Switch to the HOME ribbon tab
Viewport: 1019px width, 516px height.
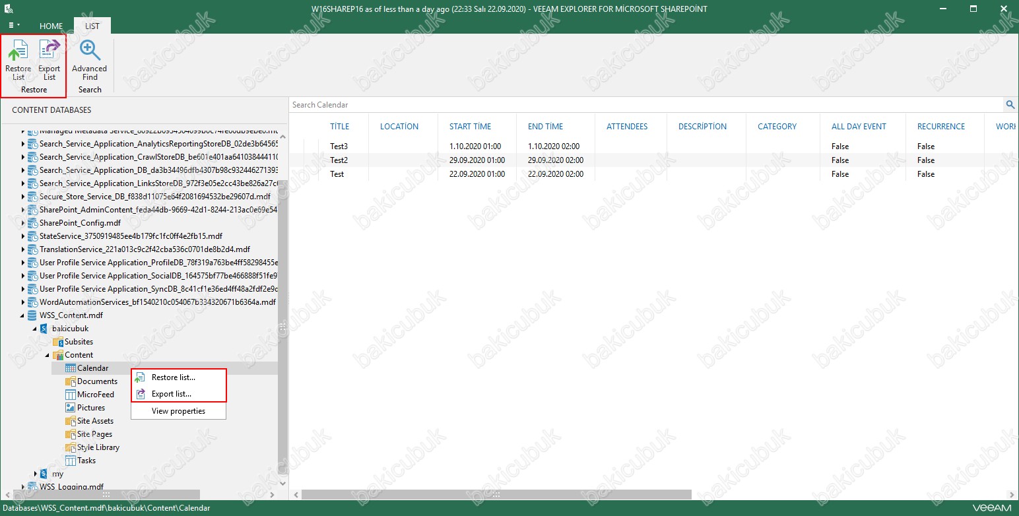[51, 26]
